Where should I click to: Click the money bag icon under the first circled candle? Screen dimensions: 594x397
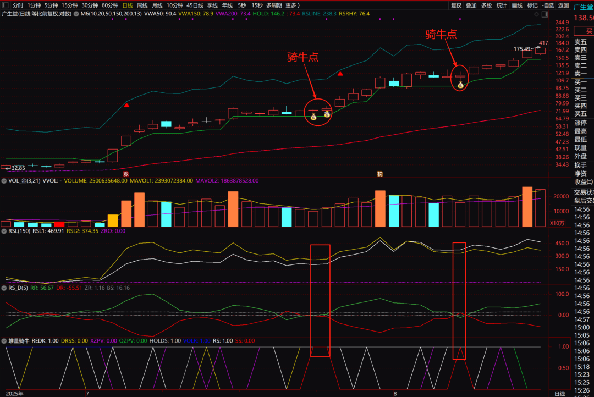[313, 117]
